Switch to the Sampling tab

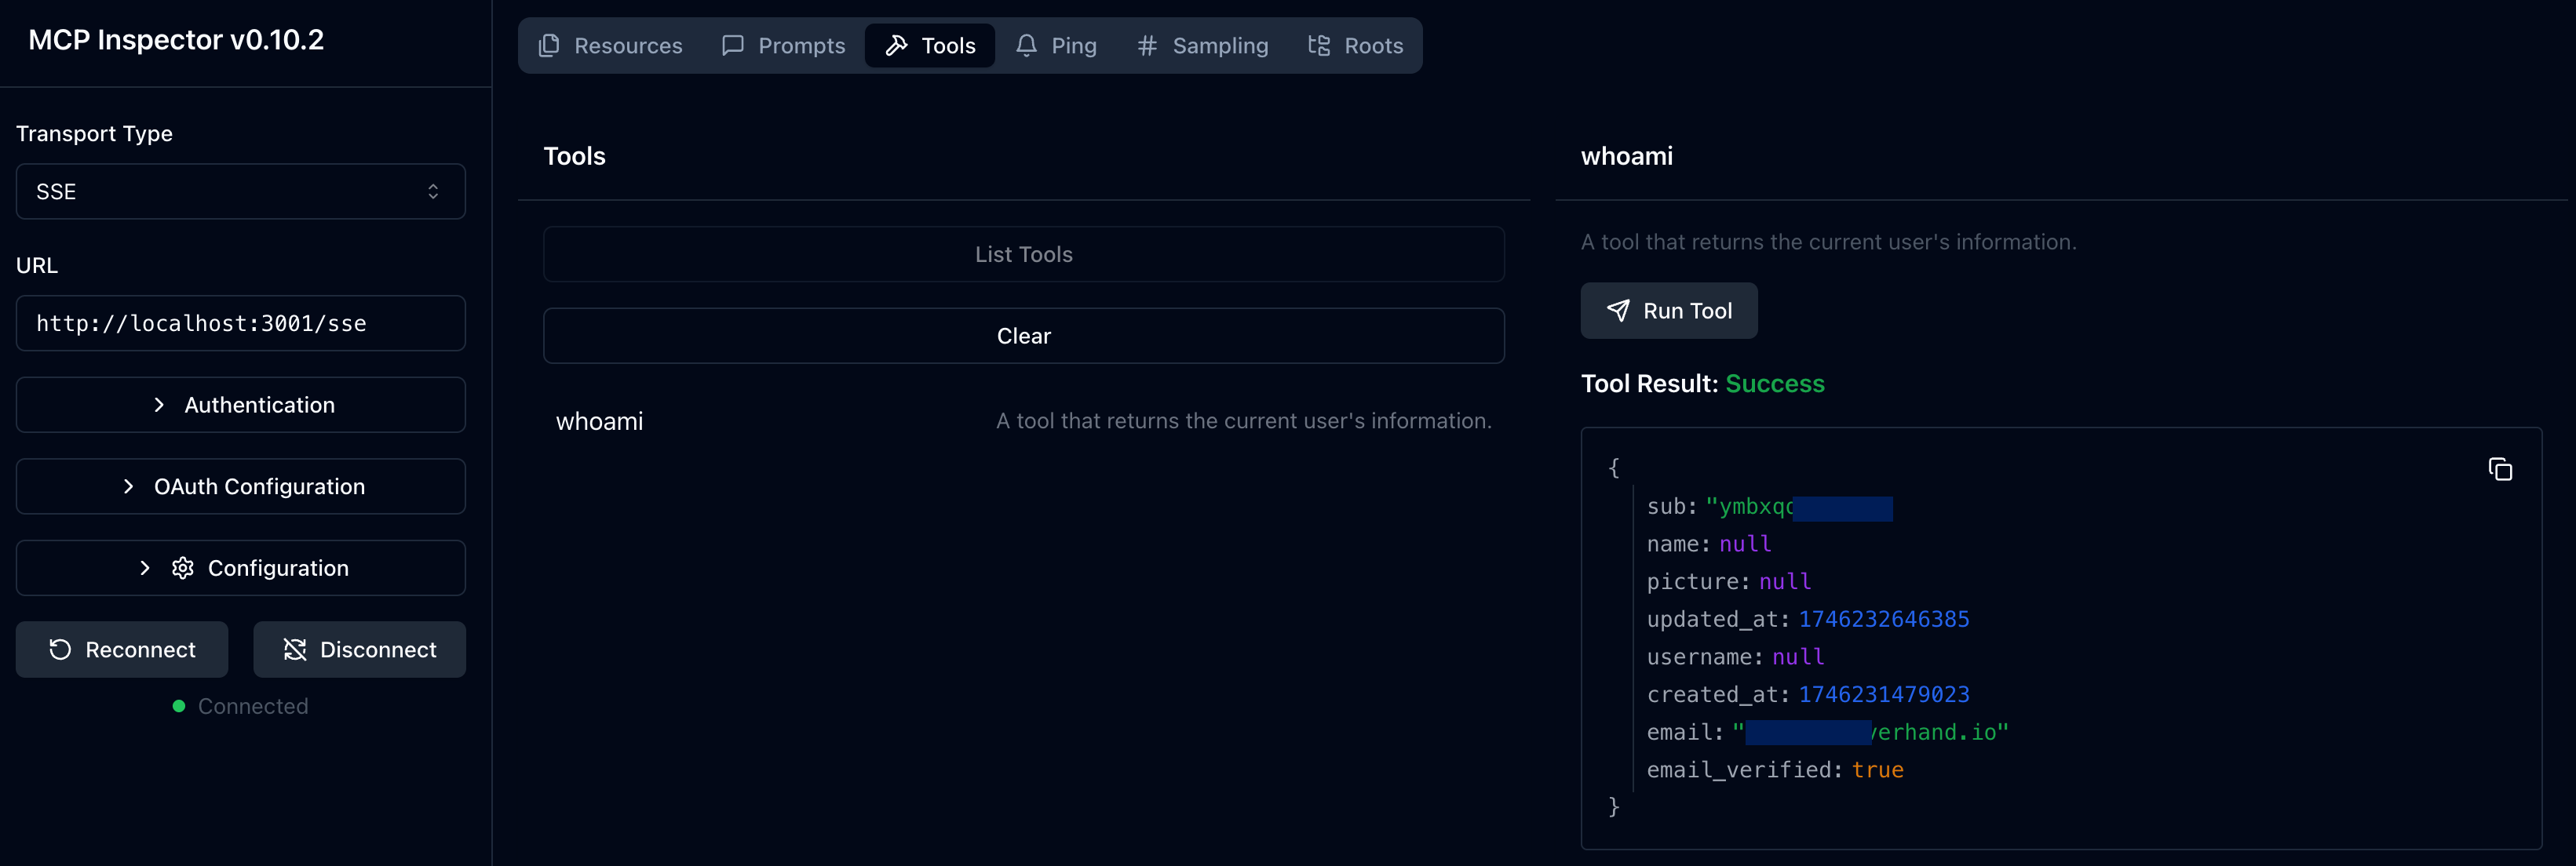tap(1202, 45)
